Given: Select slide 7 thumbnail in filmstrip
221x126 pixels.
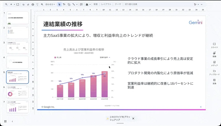Looking at the screenshot, I should pyautogui.click(x=17, y=107).
